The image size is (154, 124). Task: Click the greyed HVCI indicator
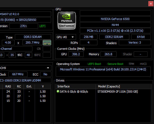(143, 64)
